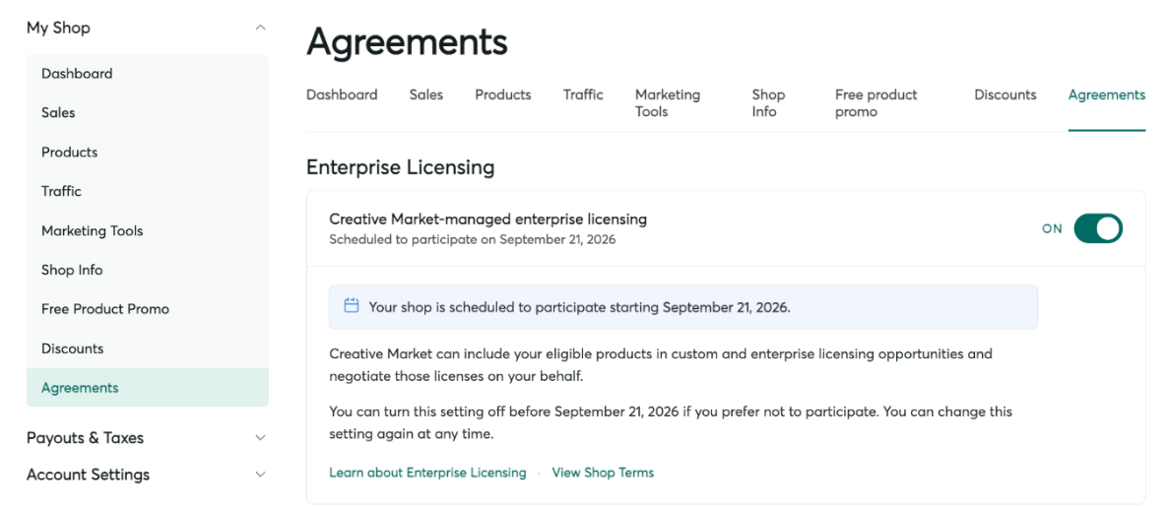Open the Free product promo tab

coord(876,103)
